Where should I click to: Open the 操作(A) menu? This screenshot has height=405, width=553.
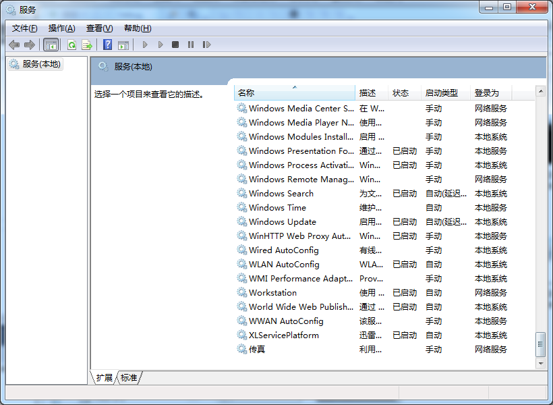(x=62, y=28)
